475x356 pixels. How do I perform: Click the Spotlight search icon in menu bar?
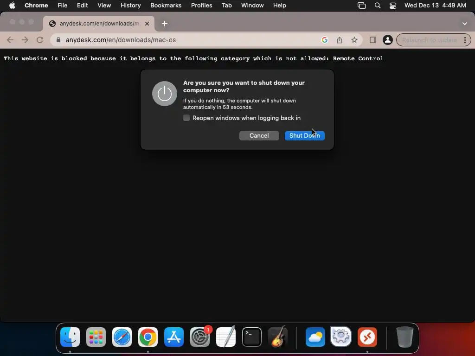pyautogui.click(x=378, y=6)
